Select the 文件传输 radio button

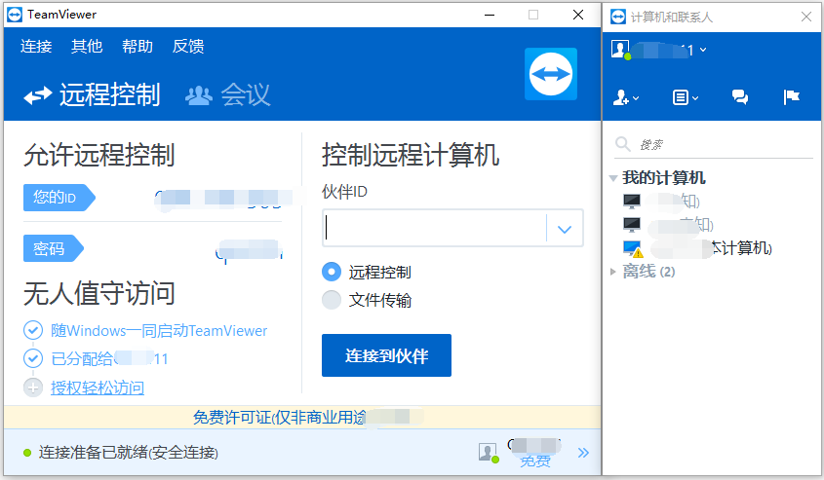pyautogui.click(x=332, y=300)
